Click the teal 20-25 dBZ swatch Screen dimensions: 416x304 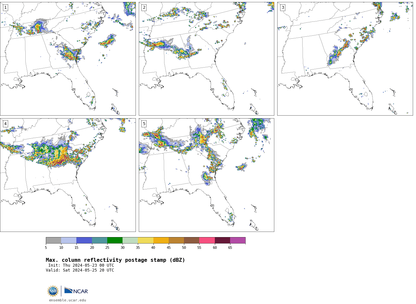click(x=99, y=240)
